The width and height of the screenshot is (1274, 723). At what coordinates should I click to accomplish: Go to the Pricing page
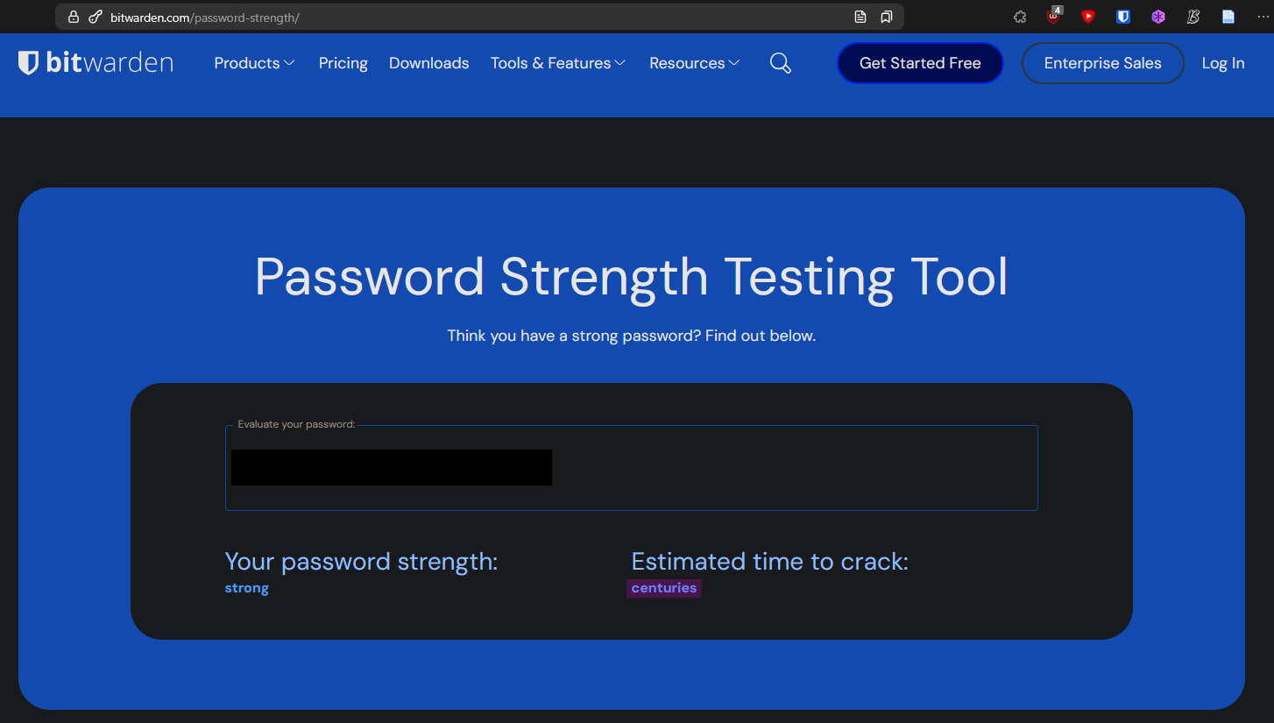tap(343, 63)
